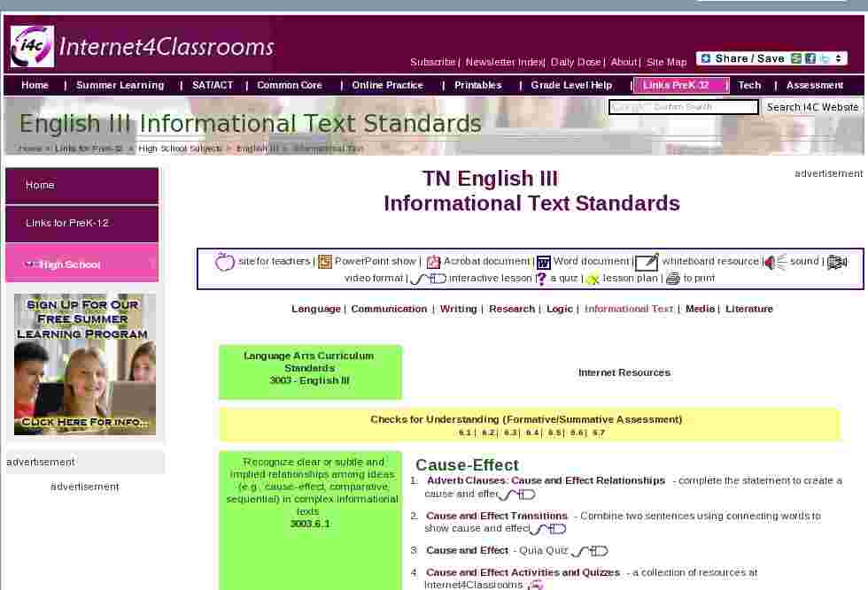The width and height of the screenshot is (868, 590).
Task: Jump to standard 6.4 link
Action: pyautogui.click(x=532, y=433)
